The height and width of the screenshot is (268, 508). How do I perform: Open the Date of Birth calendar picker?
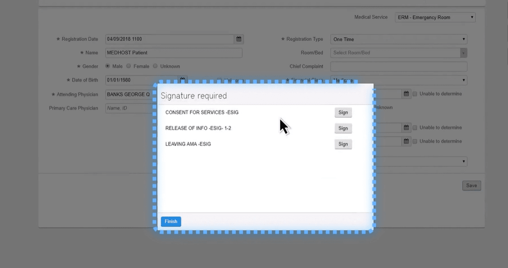click(x=182, y=80)
